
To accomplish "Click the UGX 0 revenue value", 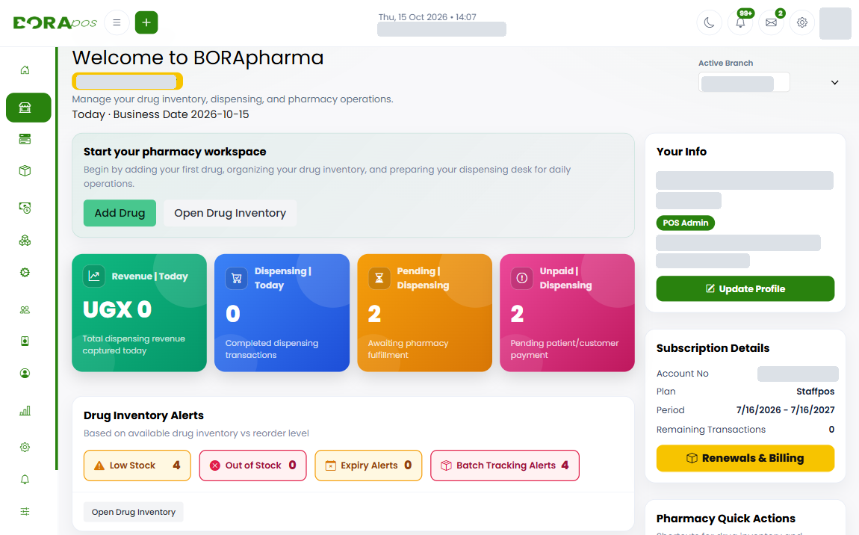I will pos(117,309).
